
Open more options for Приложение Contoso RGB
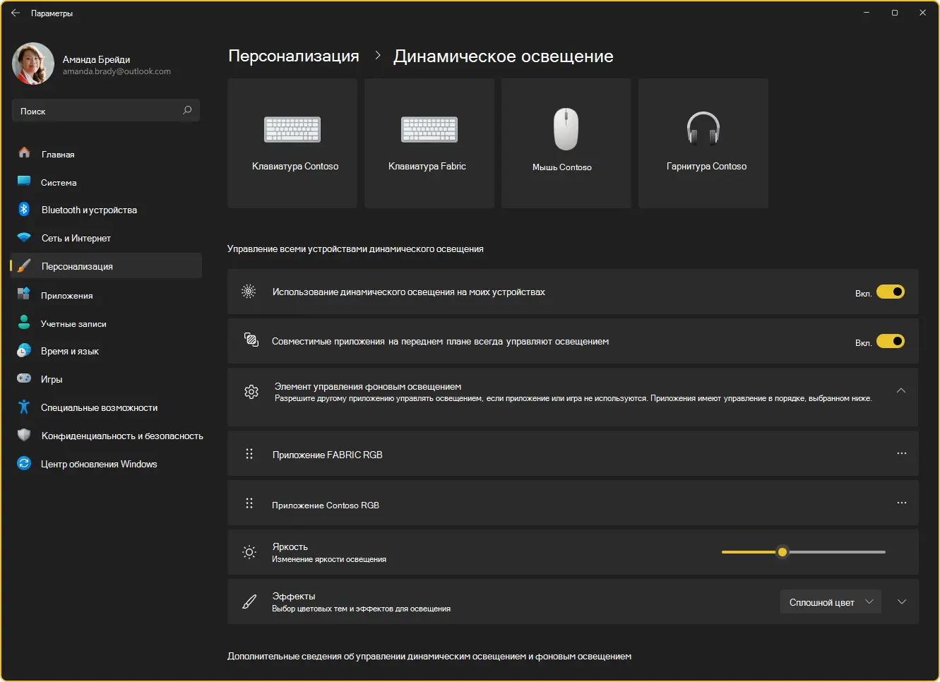901,503
